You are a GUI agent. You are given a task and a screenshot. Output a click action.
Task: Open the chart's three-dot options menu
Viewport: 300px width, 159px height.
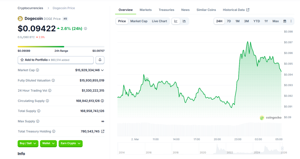point(291,21)
